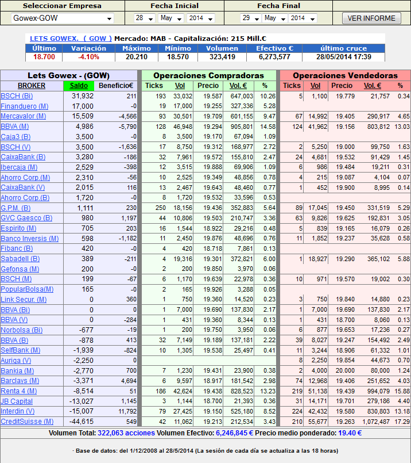Open the Gowex-GOW company dropdown
The width and height of the screenshot is (411, 463).
(63, 18)
